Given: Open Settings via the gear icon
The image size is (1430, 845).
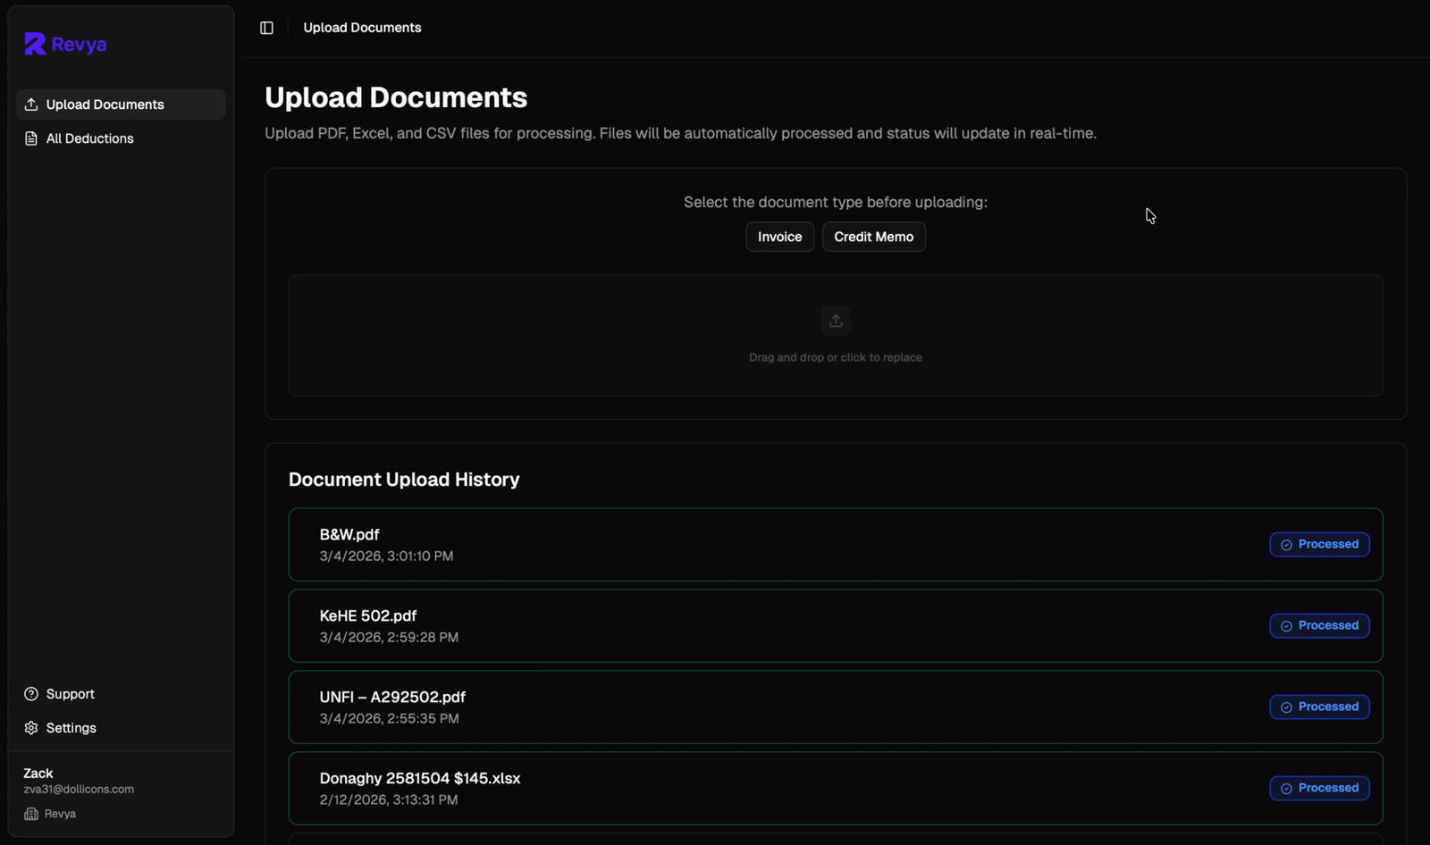Looking at the screenshot, I should [29, 727].
